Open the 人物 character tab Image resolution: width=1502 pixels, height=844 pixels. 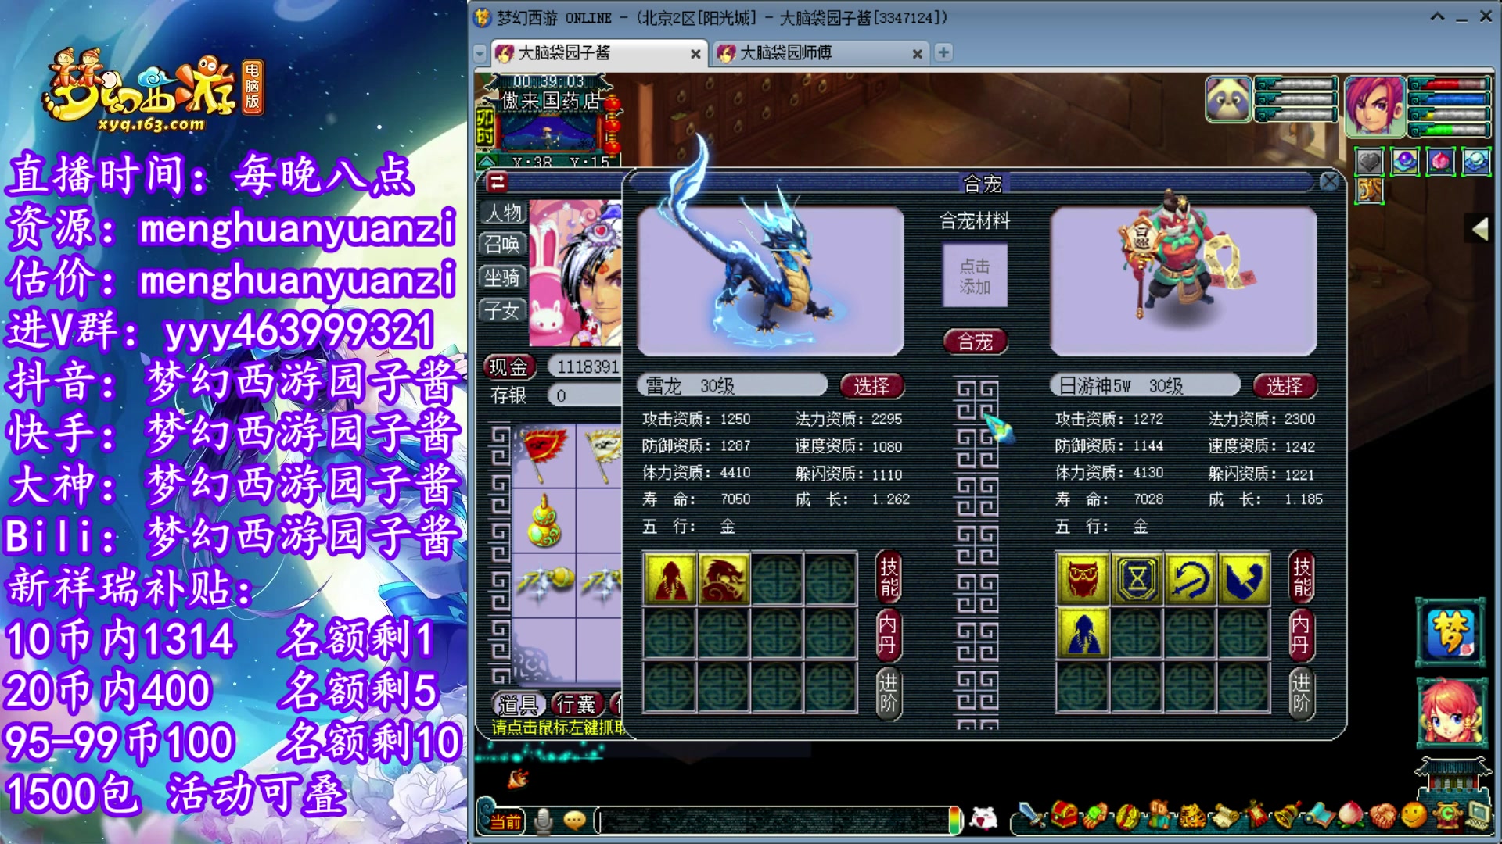tap(503, 213)
